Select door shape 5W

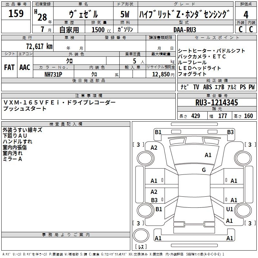pos(125,14)
